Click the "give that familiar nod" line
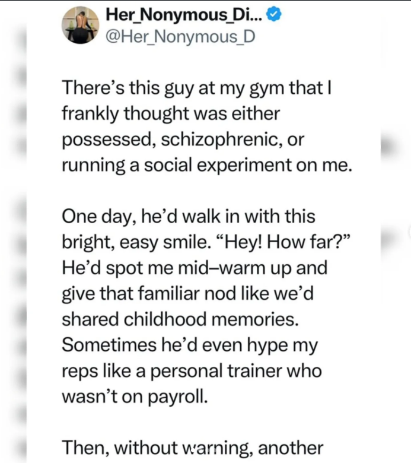Image resolution: width=411 pixels, height=463 pixels. [193, 293]
